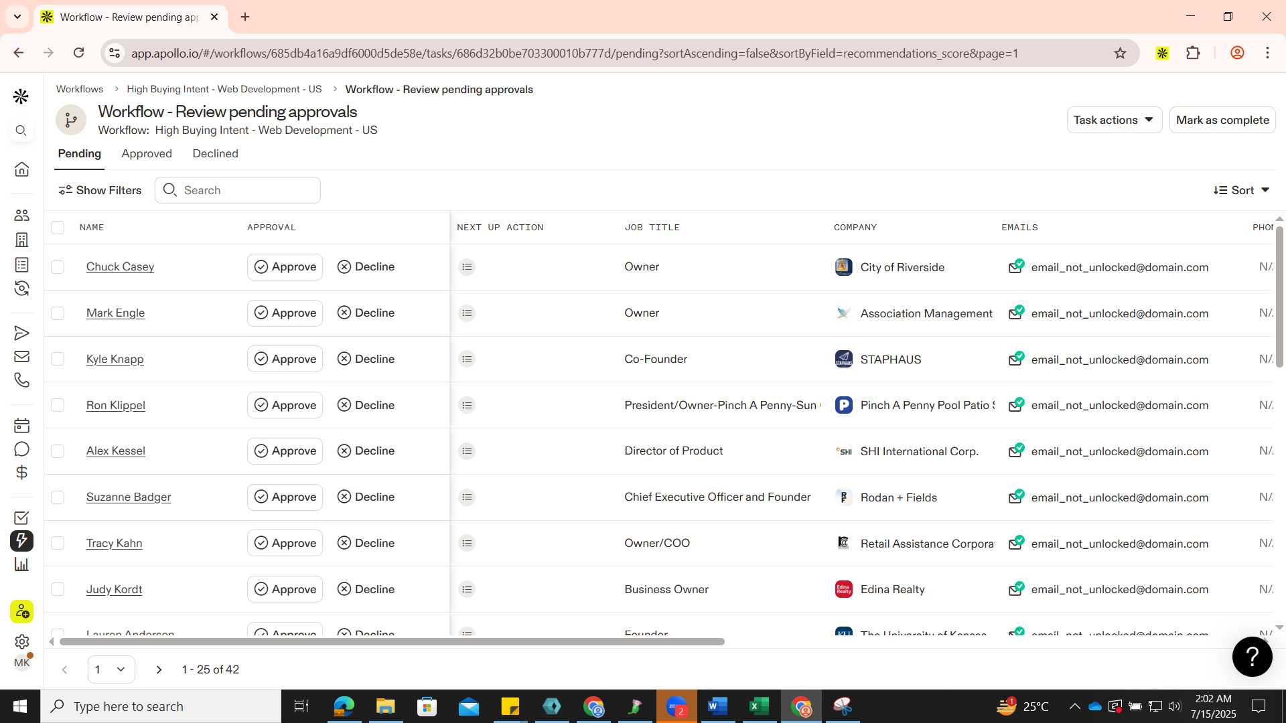Expand Task actions dropdown

click(1114, 120)
